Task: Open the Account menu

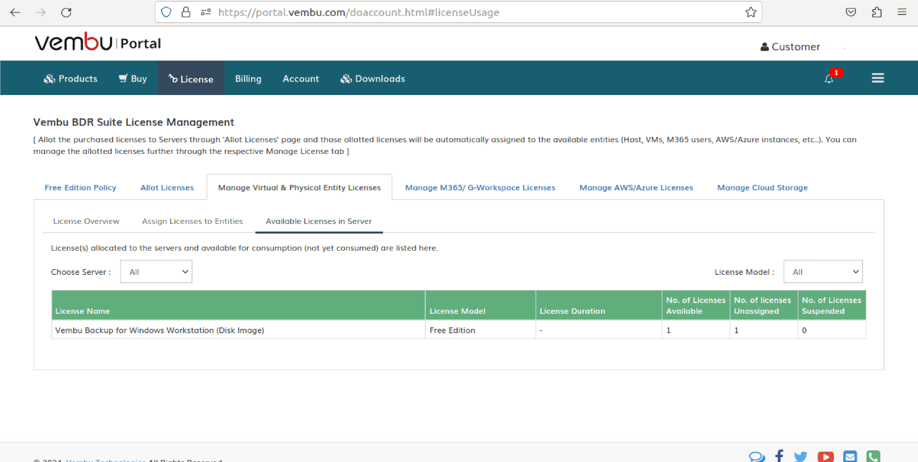Action: click(x=301, y=79)
